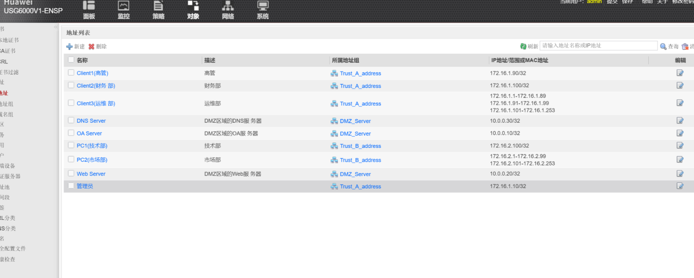Click the 刷新 refresh button
694x278 pixels.
click(529, 46)
